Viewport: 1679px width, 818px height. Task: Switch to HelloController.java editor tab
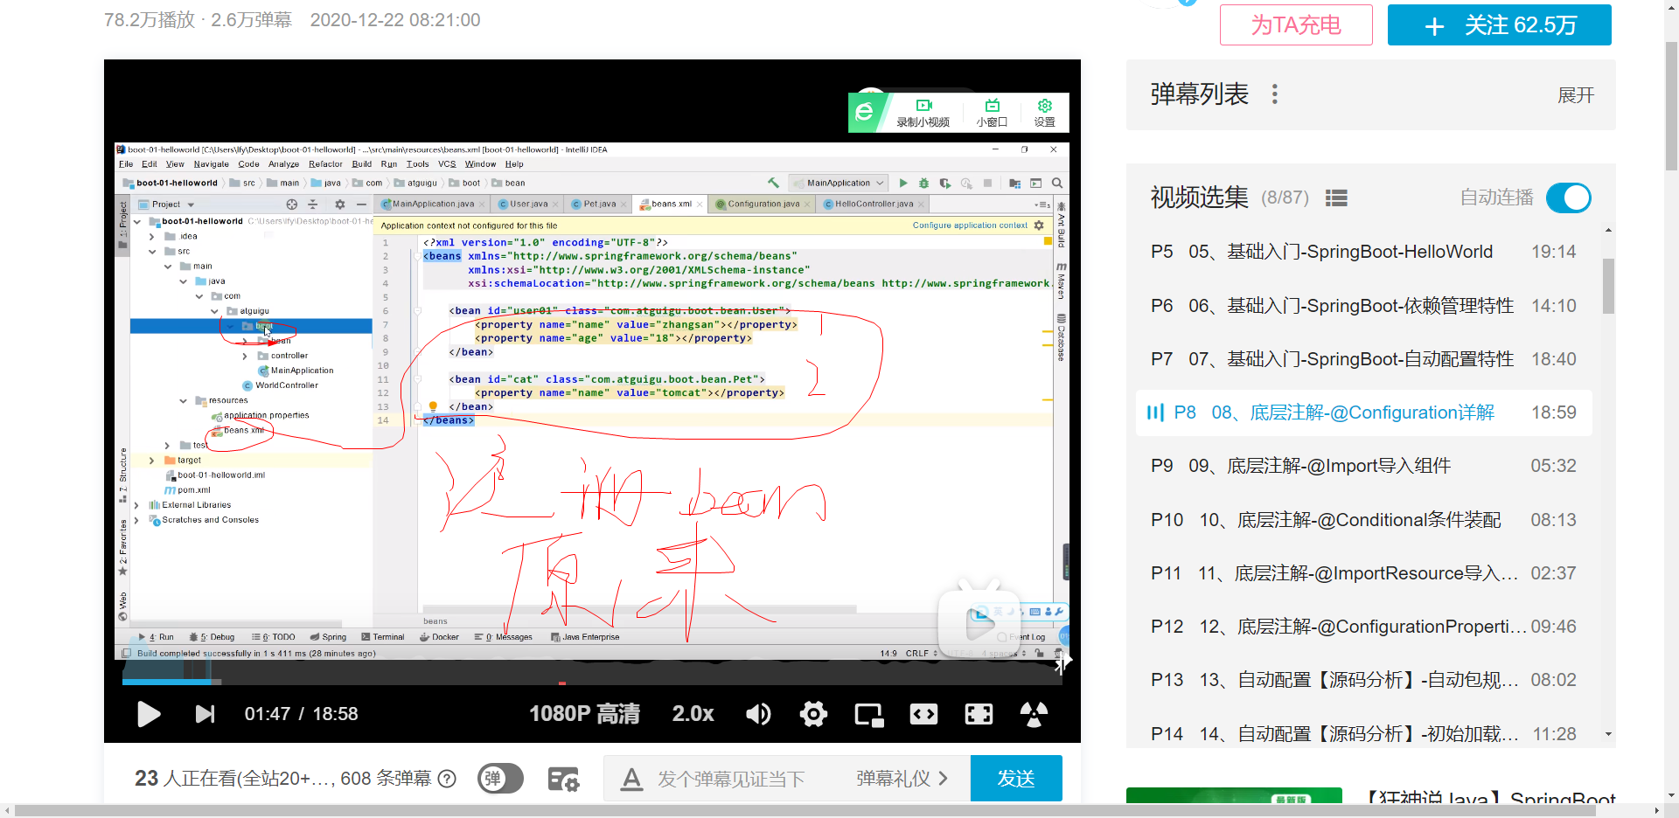(x=873, y=204)
